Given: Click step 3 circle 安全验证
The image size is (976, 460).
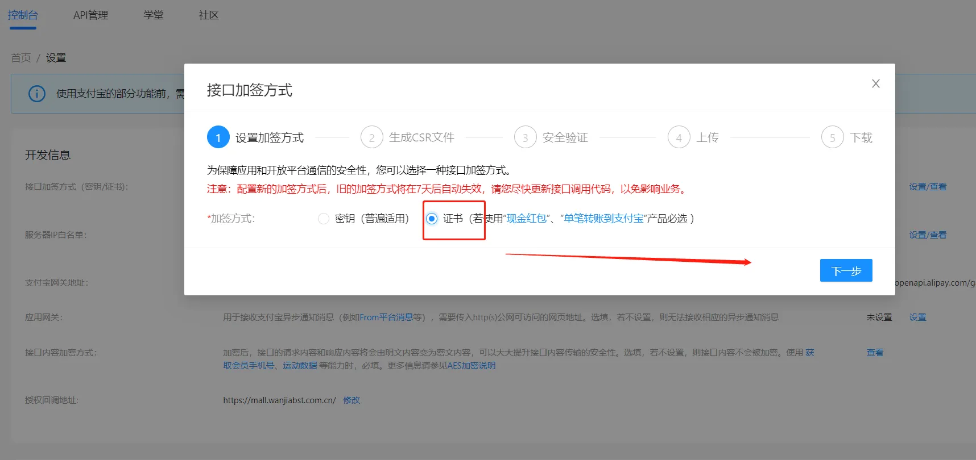Looking at the screenshot, I should (525, 137).
